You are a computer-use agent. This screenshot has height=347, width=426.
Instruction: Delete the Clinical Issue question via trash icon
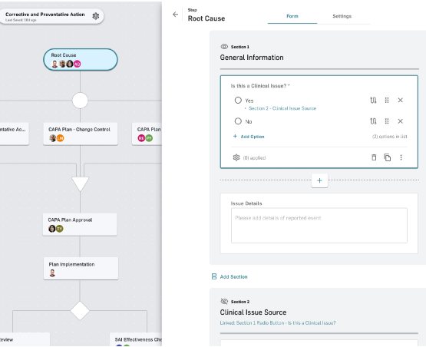click(374, 157)
